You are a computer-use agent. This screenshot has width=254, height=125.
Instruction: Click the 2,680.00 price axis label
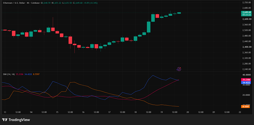click(246, 8)
